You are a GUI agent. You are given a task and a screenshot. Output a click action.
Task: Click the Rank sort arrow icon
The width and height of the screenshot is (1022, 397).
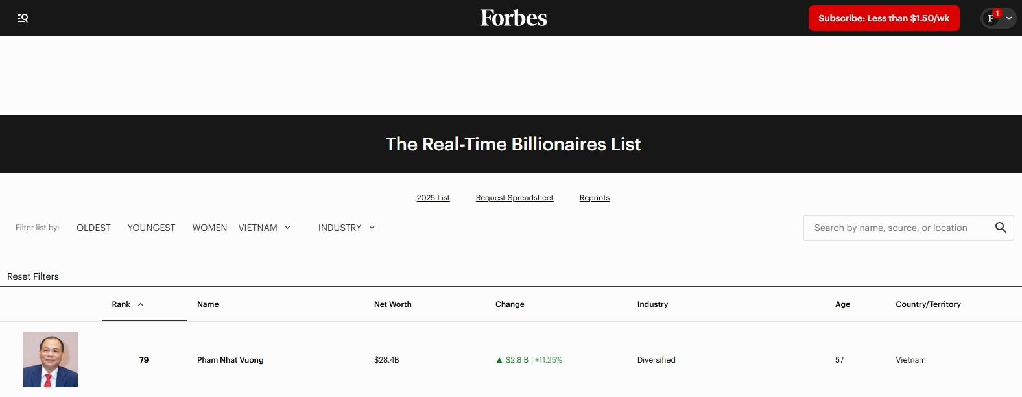coord(141,304)
